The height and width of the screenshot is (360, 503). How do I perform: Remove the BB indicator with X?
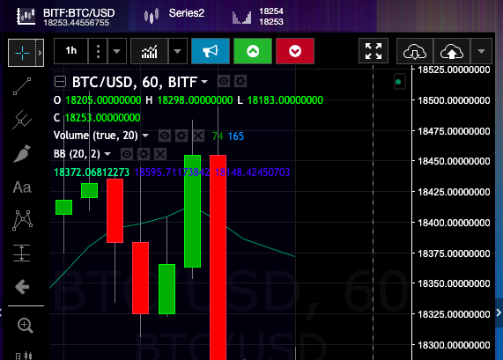click(x=160, y=154)
